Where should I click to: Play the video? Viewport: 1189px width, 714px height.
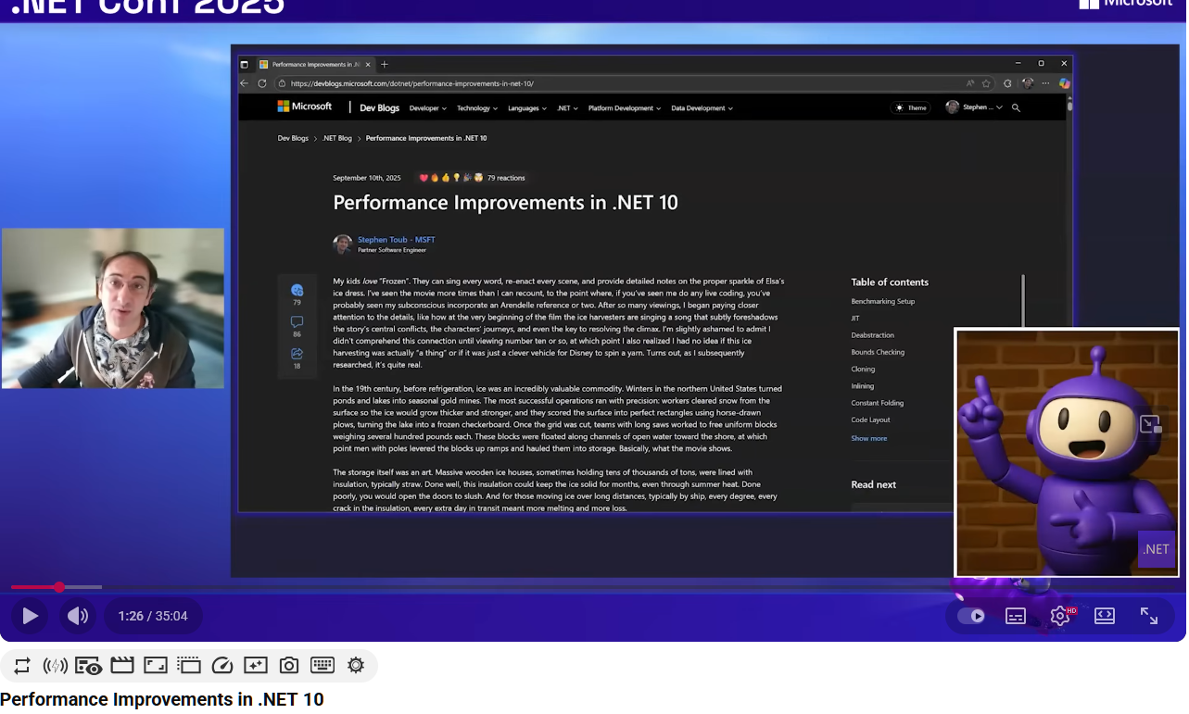(30, 616)
